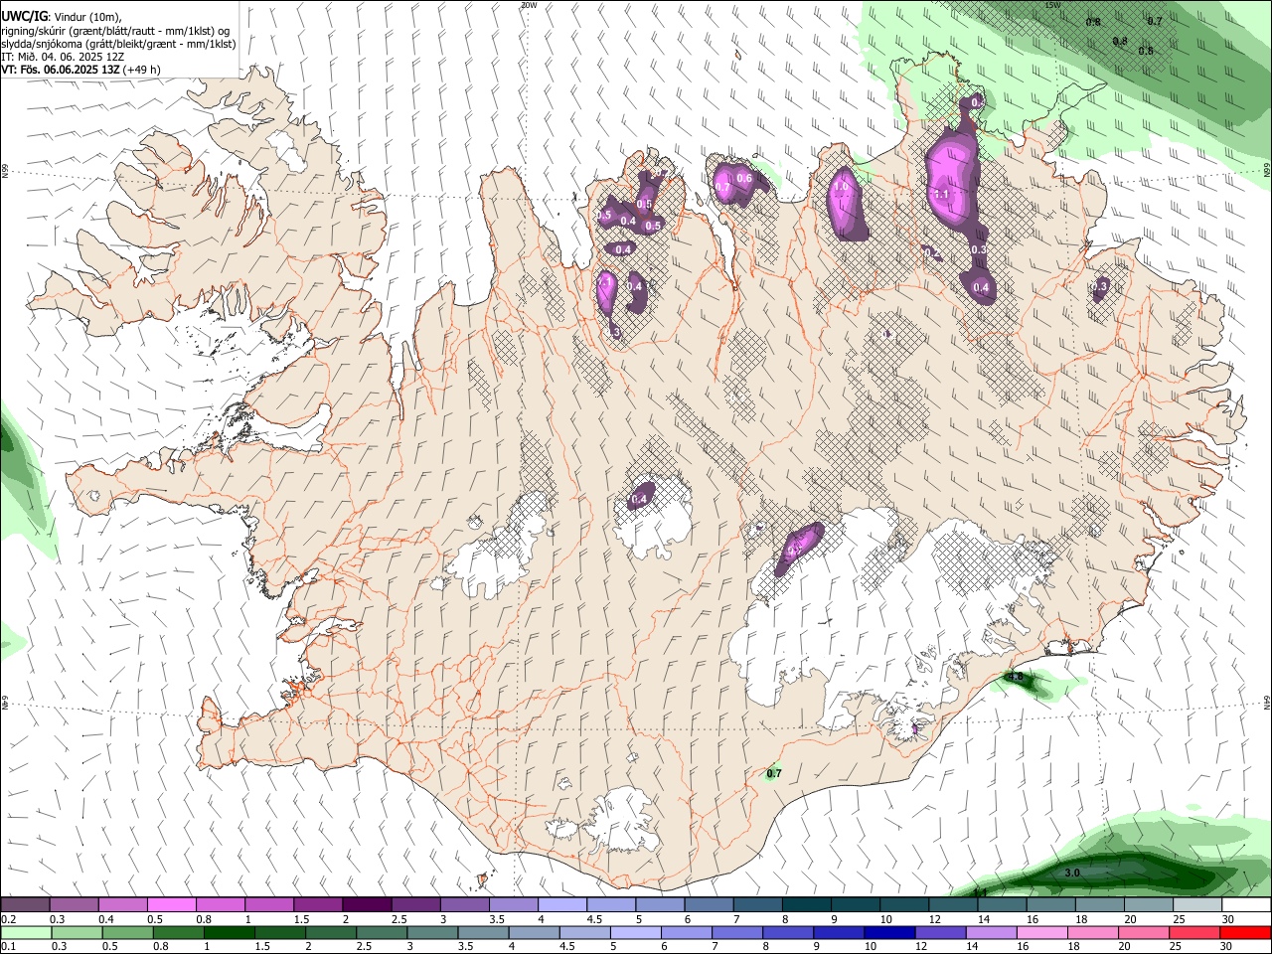Select the white 30 swatch in snow scale
The width and height of the screenshot is (1272, 954).
coord(1245,905)
